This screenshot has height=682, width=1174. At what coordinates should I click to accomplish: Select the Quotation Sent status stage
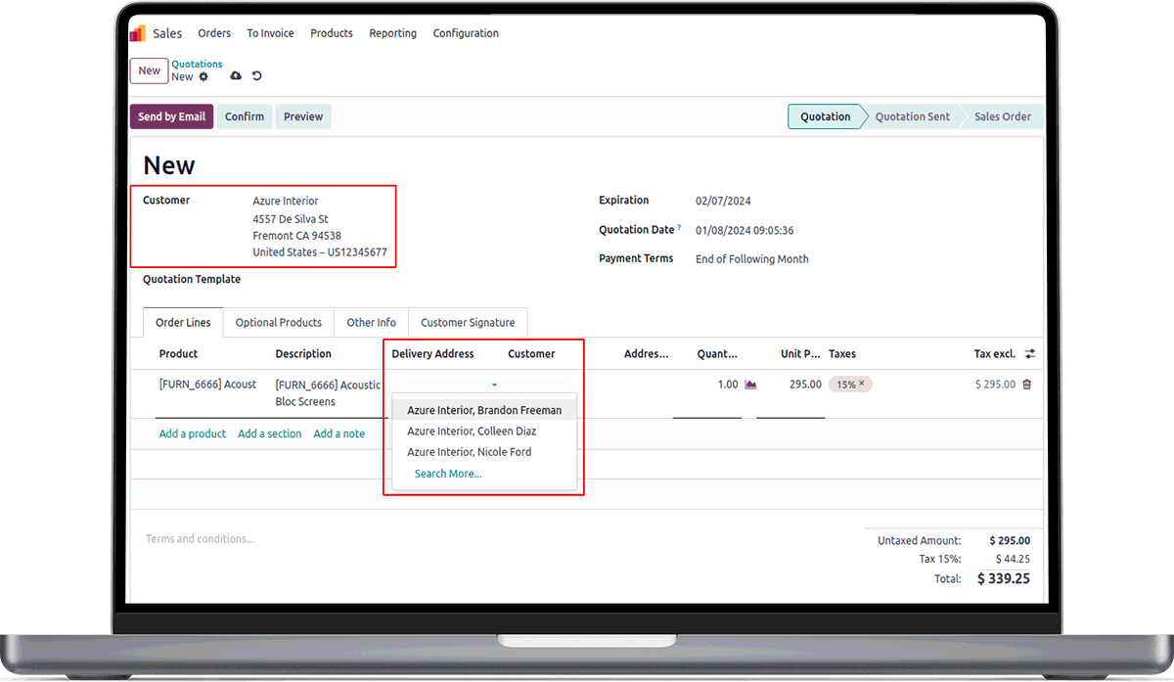pyautogui.click(x=912, y=116)
